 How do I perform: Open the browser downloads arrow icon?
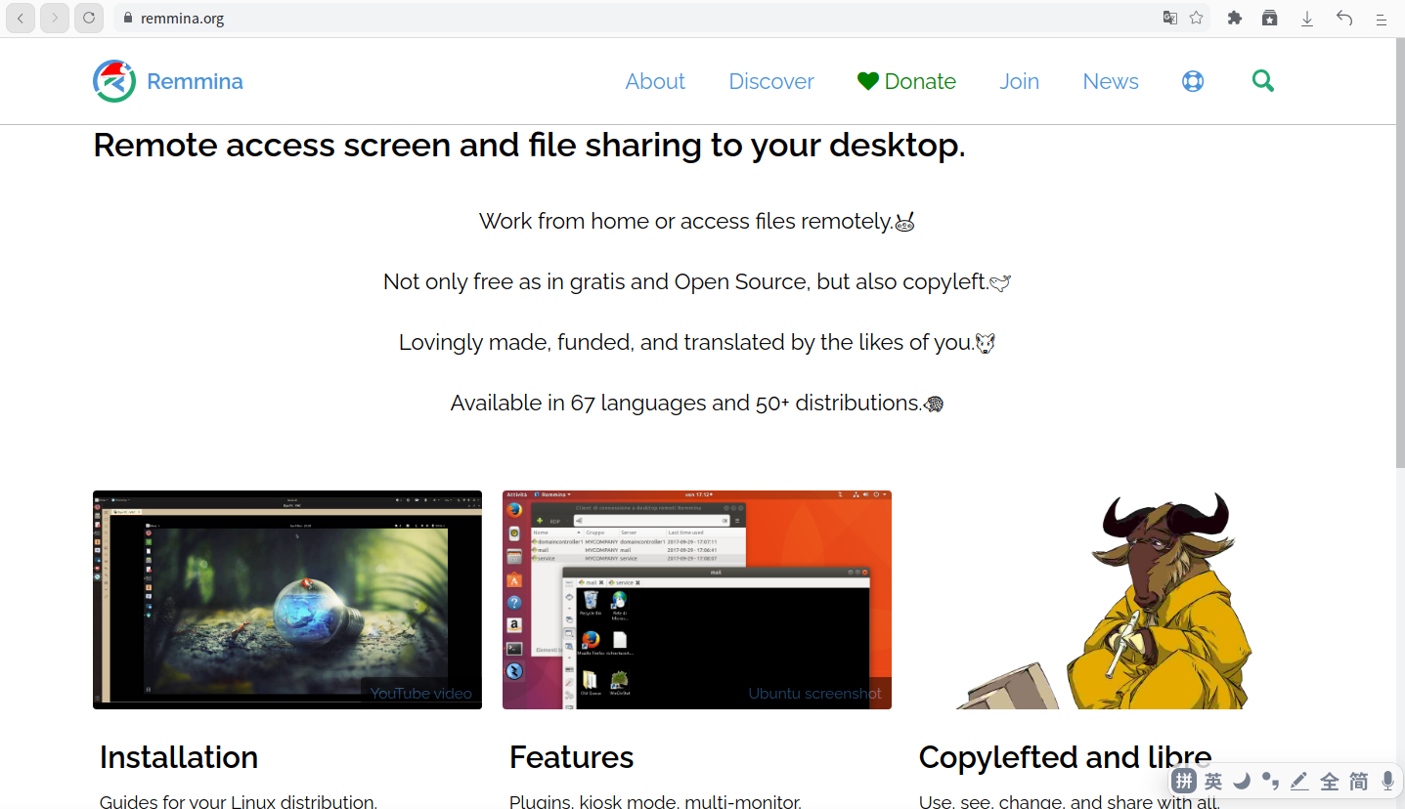[1306, 18]
